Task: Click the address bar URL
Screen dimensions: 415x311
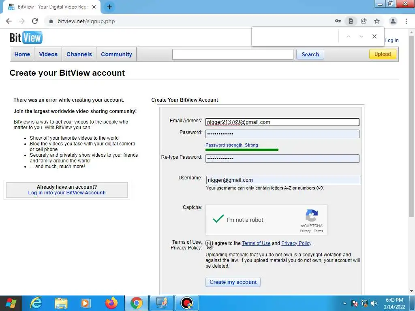Action: coord(86,21)
